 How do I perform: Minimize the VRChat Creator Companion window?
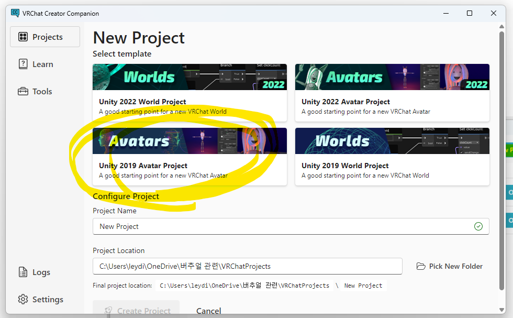pos(446,13)
